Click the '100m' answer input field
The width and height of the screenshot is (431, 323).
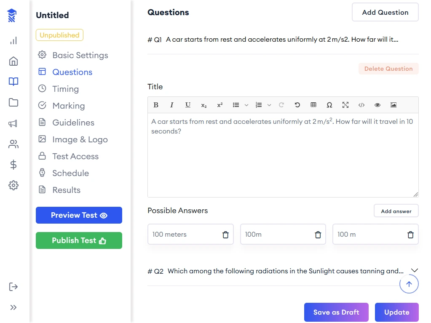(x=276, y=235)
